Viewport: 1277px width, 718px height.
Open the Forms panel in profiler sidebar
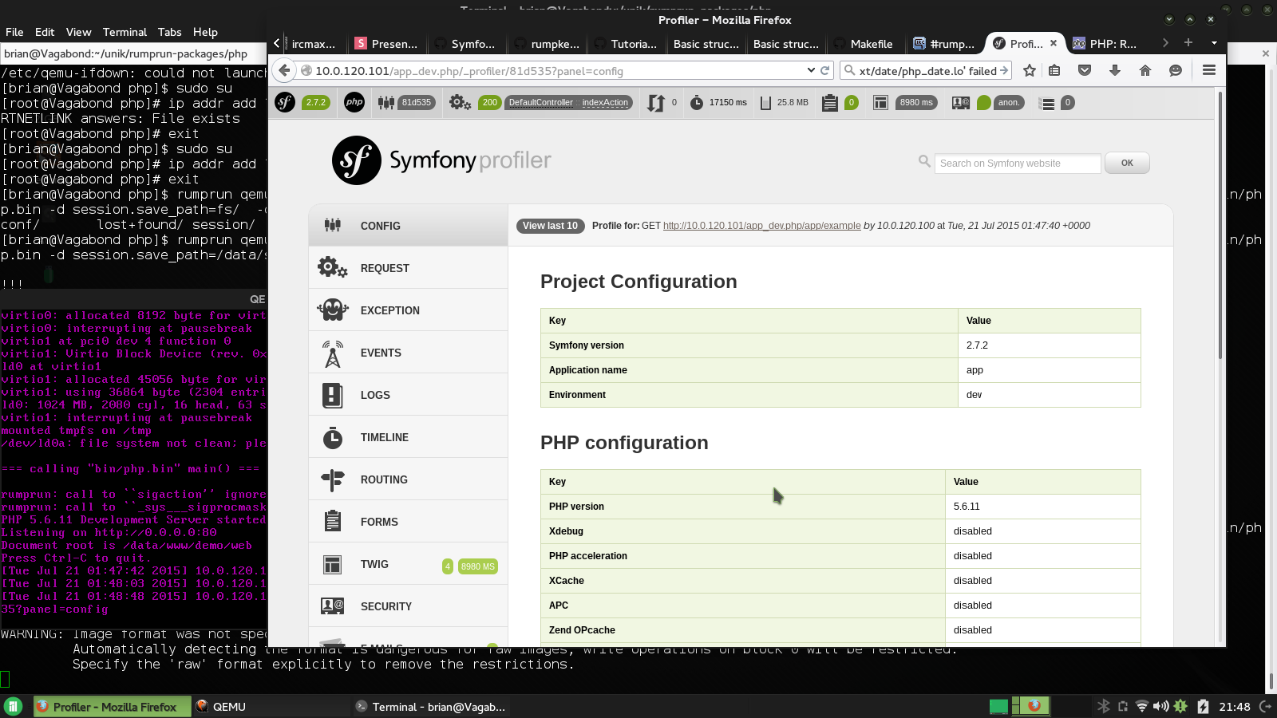[x=408, y=522]
